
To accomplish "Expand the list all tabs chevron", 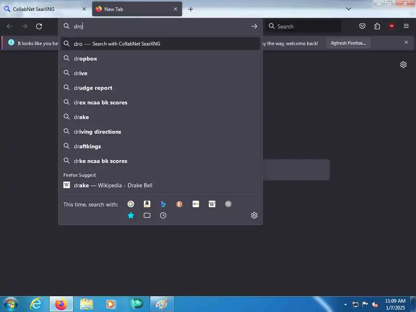I will pyautogui.click(x=348, y=9).
